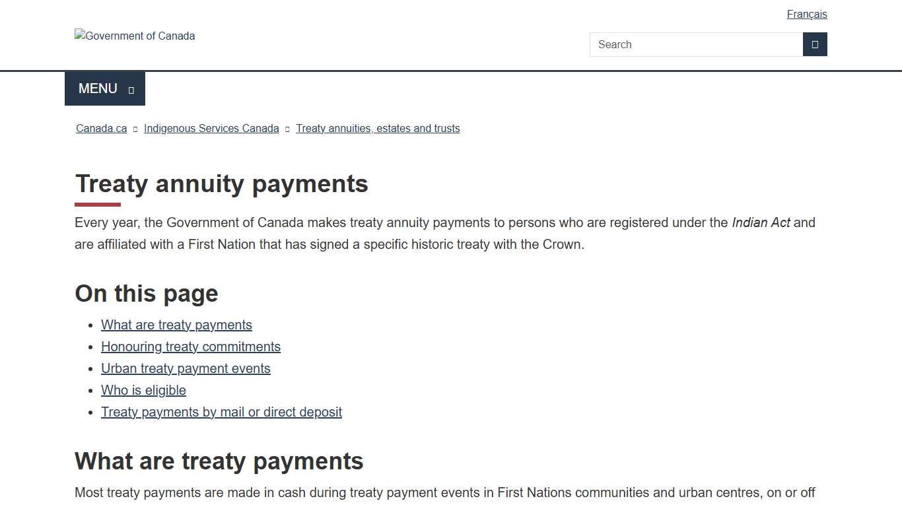Click the search magnifying glass icon
The height and width of the screenshot is (507, 902).
(815, 44)
